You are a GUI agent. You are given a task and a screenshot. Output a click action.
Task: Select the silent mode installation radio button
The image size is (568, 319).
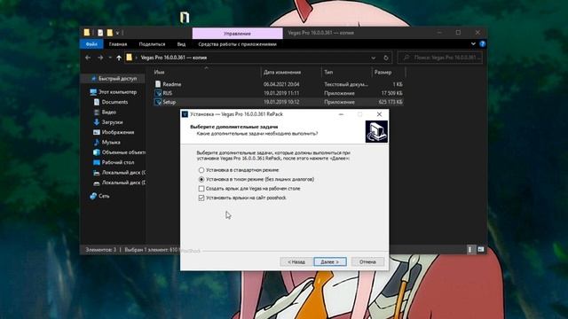pos(201,179)
